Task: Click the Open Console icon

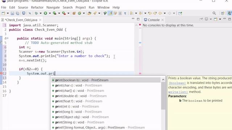Action: click(x=216, y=19)
